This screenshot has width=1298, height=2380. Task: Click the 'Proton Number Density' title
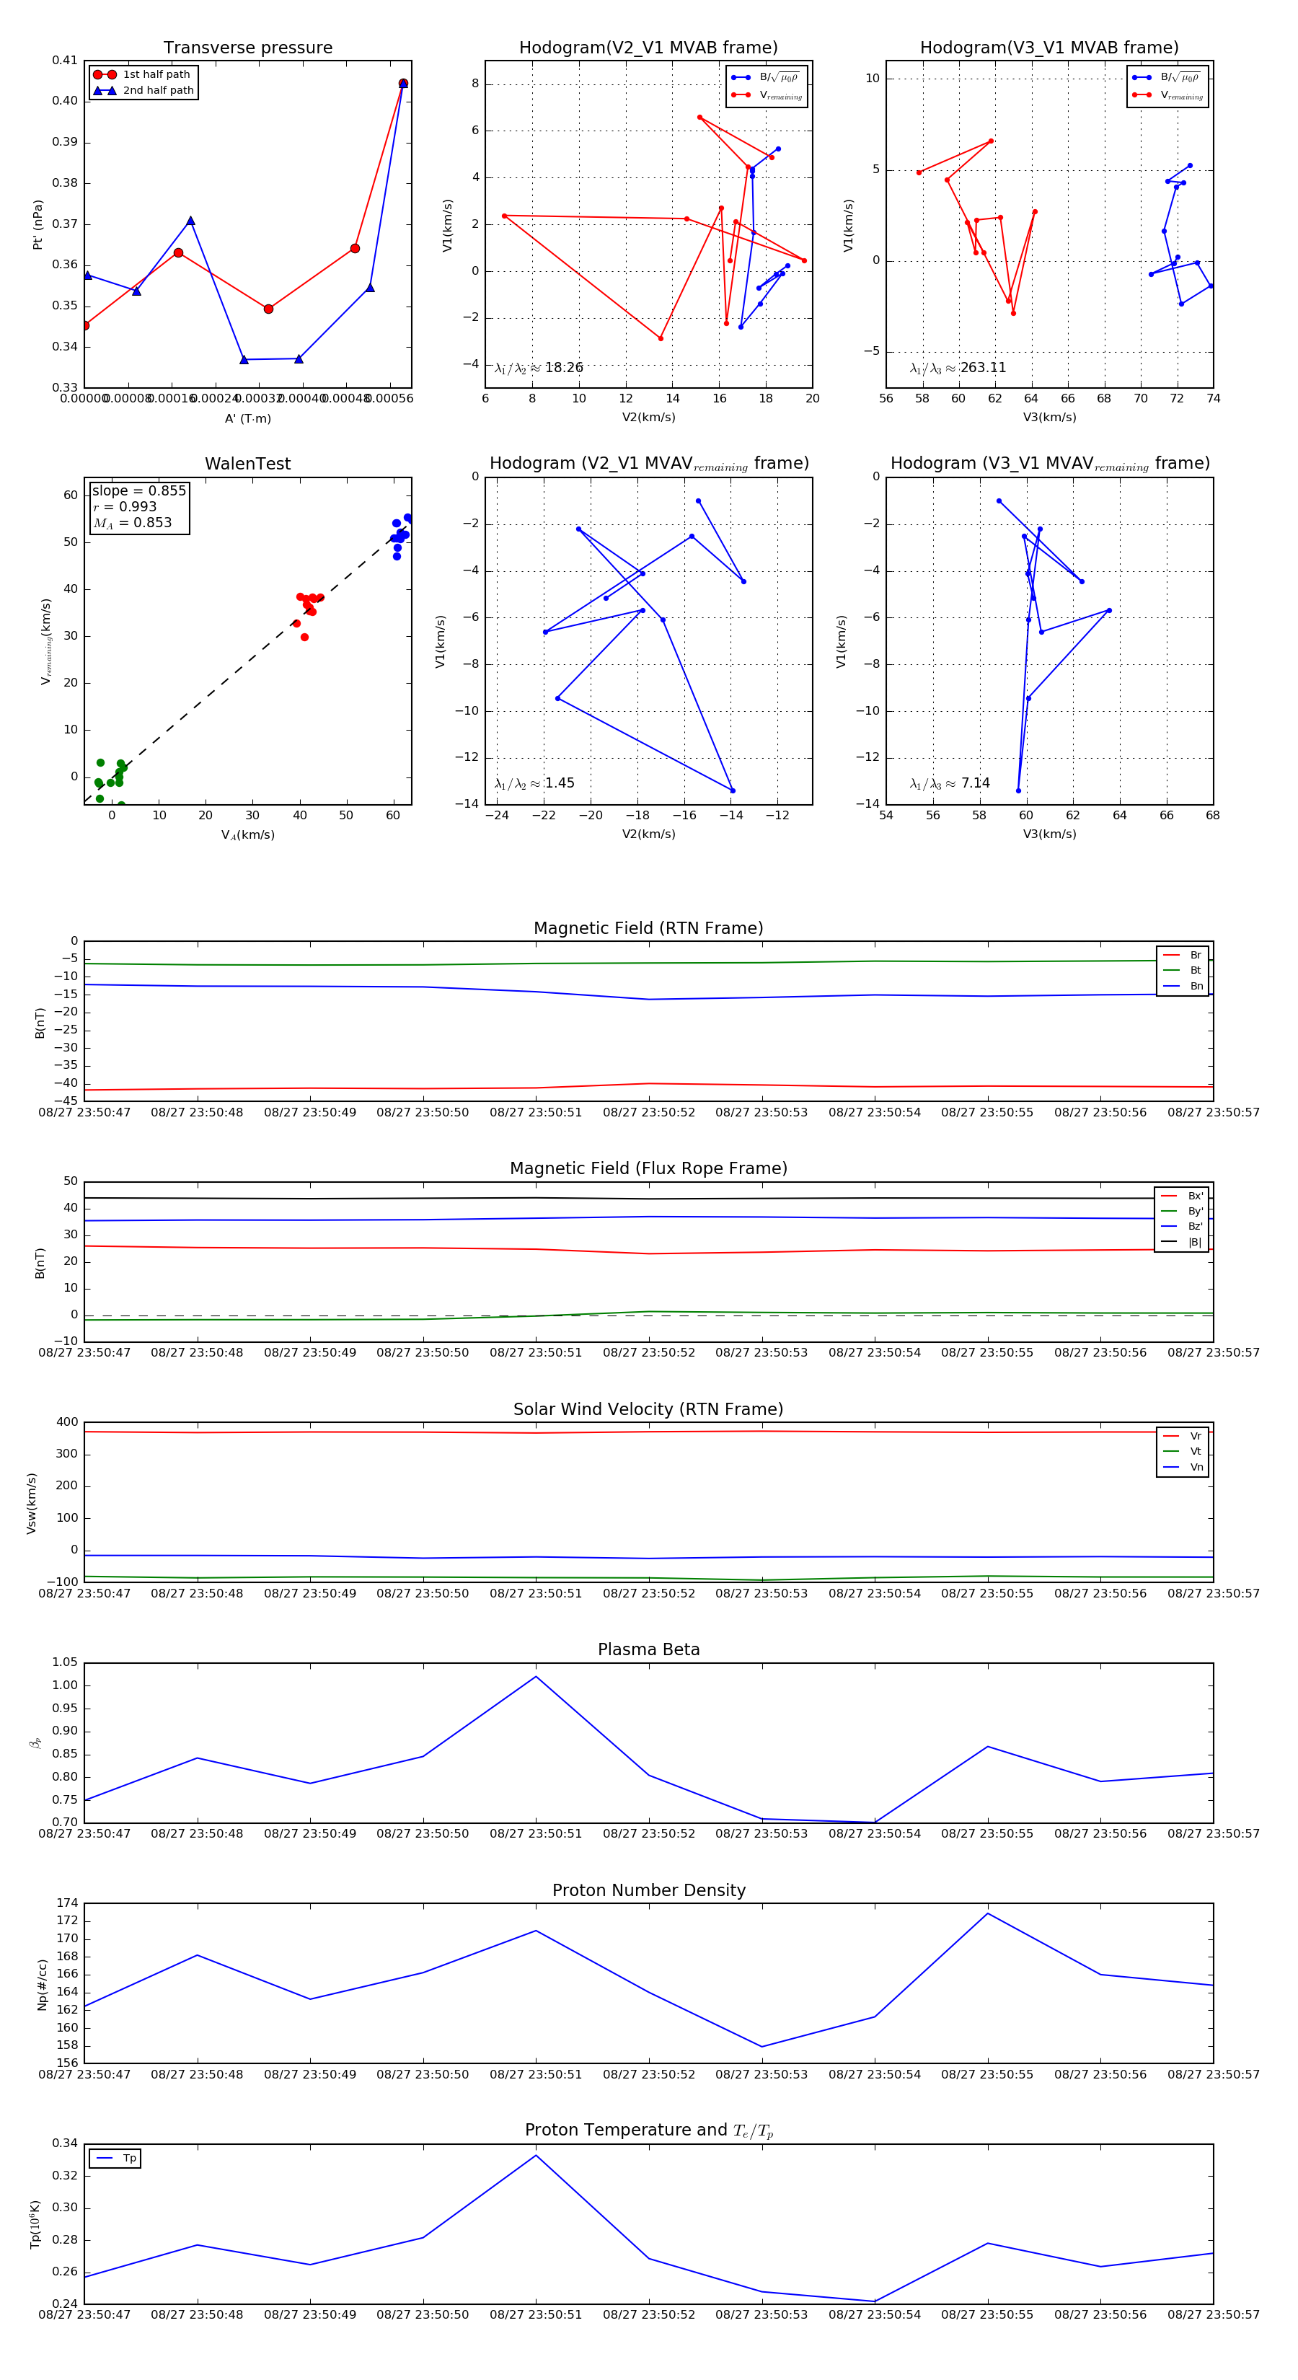(648, 1890)
